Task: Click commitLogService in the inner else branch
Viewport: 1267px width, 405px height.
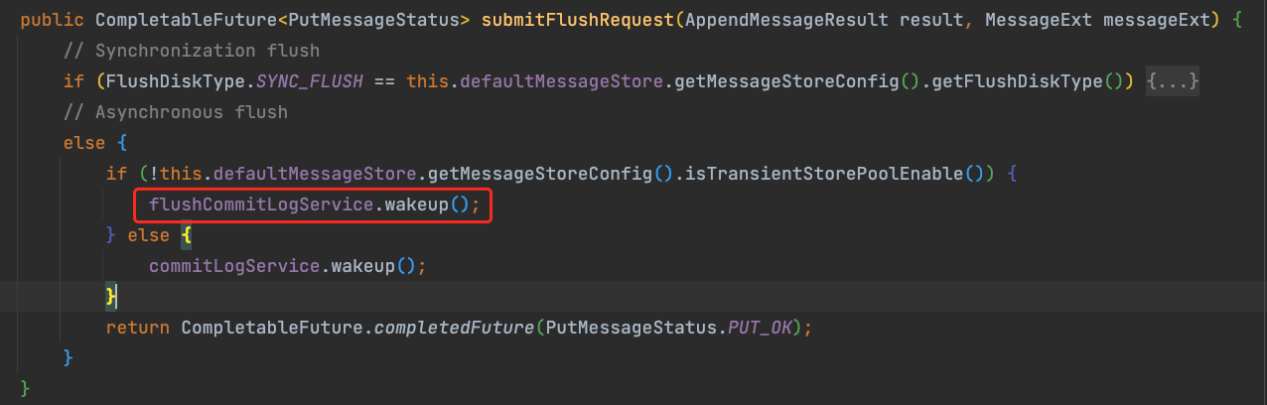Action: click(234, 266)
